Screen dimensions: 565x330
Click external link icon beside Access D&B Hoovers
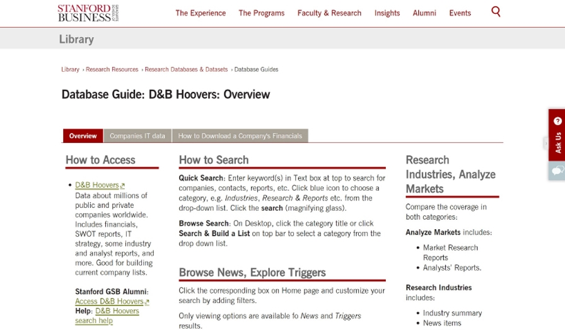147,302
